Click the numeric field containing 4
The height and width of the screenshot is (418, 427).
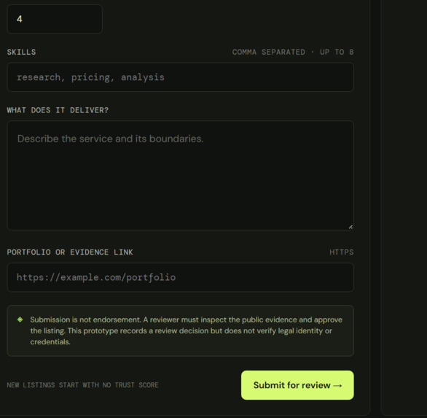tap(55, 19)
